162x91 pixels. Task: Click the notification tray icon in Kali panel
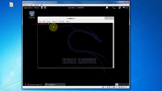pos(107,8)
